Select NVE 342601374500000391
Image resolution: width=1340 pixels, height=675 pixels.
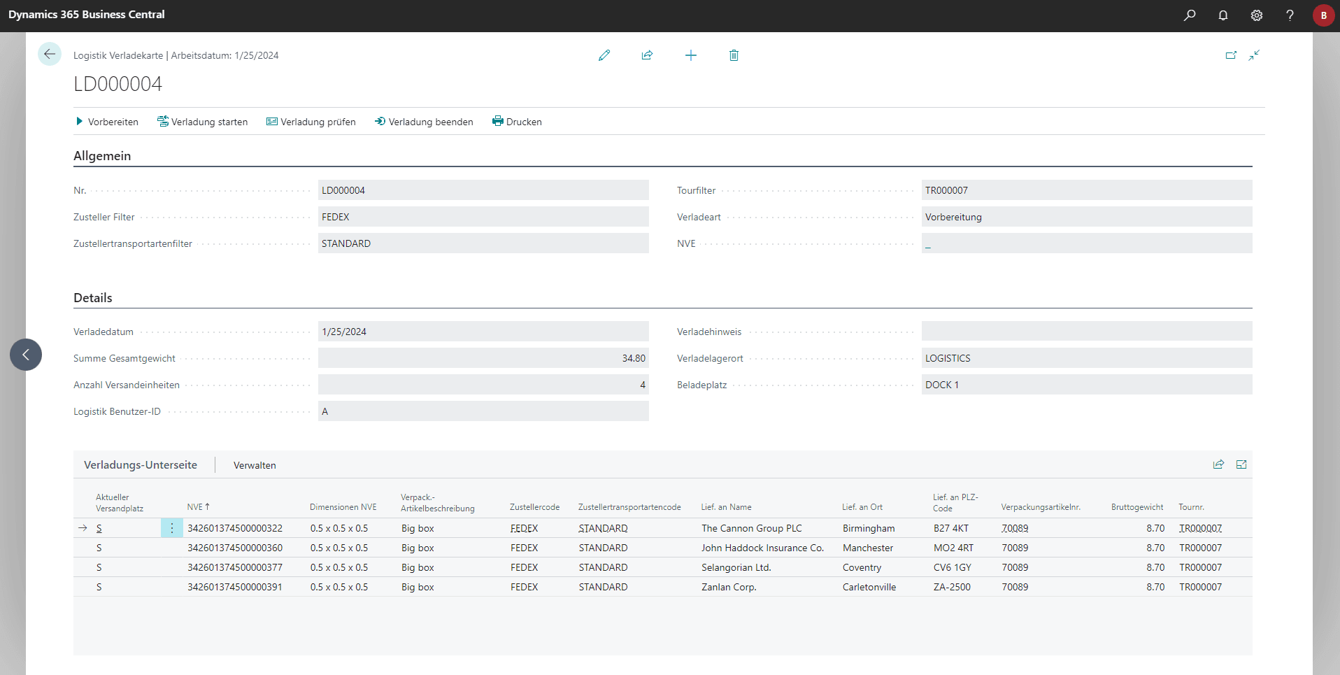[235, 587]
